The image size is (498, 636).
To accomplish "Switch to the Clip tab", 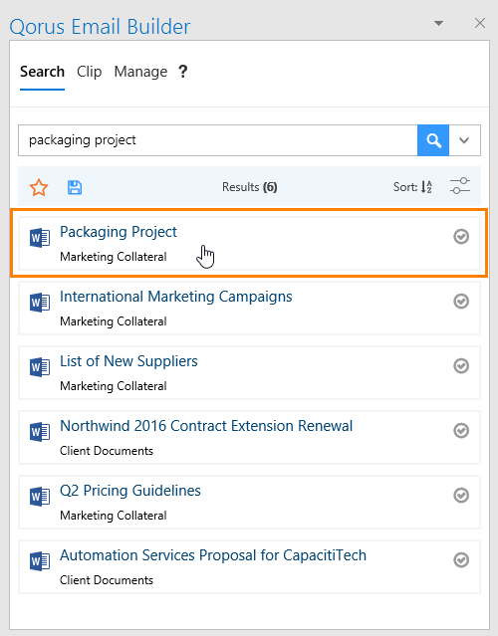I will [x=90, y=72].
